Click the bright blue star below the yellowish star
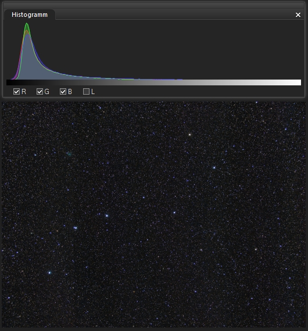Viewport: 308px width, 331px height. click(x=214, y=168)
